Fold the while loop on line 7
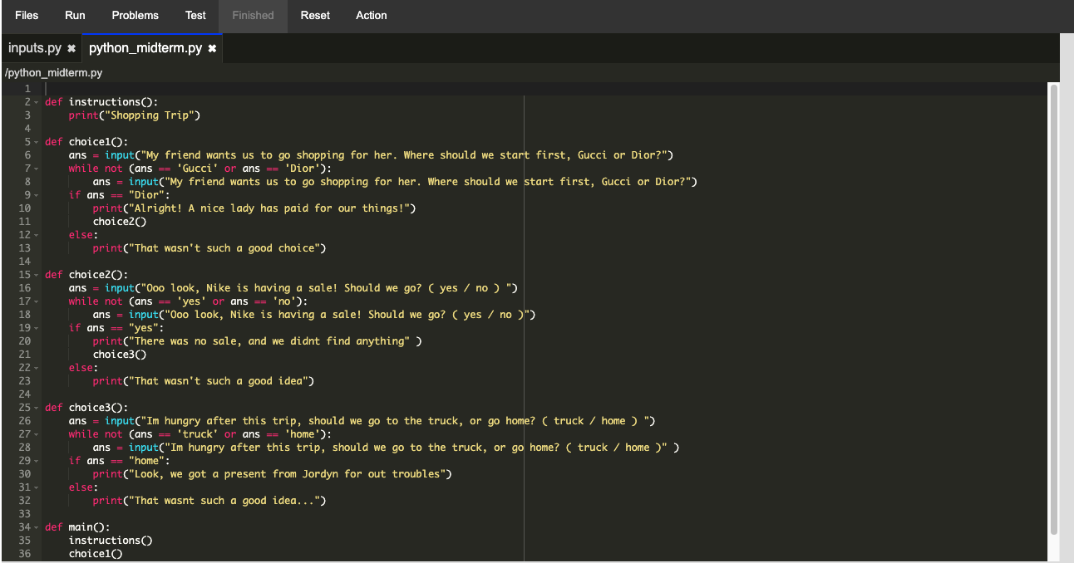Viewport: 1074px width, 563px height. [x=37, y=169]
